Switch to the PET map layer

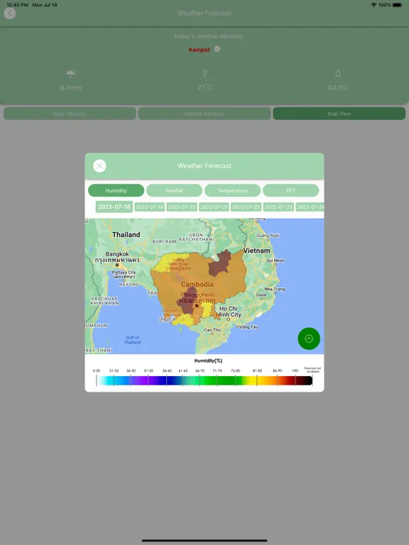coord(290,190)
